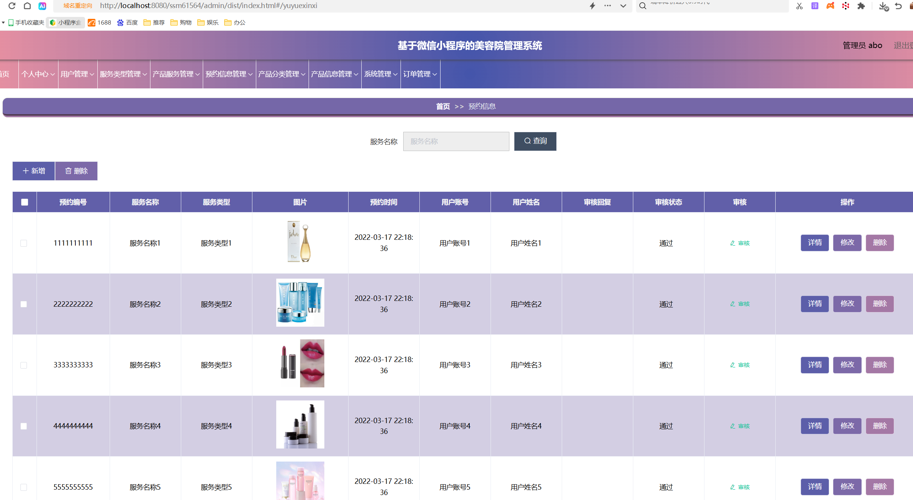Open the address bar dropdown chevron
The image size is (913, 500).
pos(623,6)
